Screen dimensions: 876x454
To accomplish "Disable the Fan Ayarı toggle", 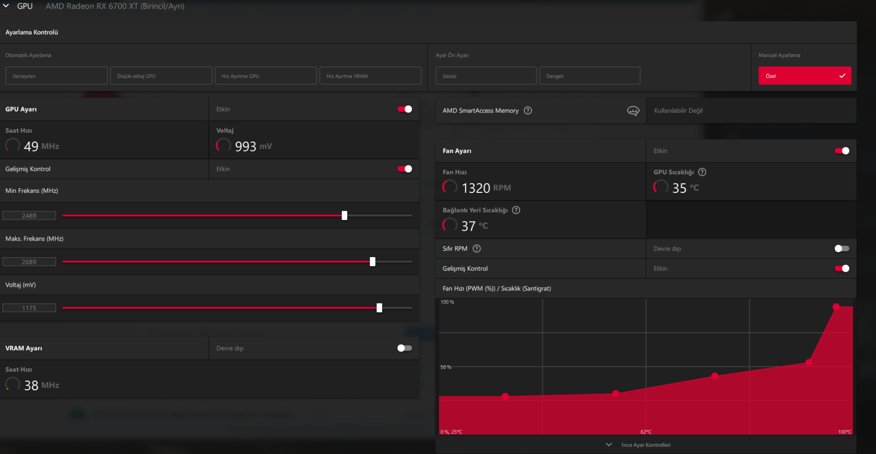I will pos(842,151).
